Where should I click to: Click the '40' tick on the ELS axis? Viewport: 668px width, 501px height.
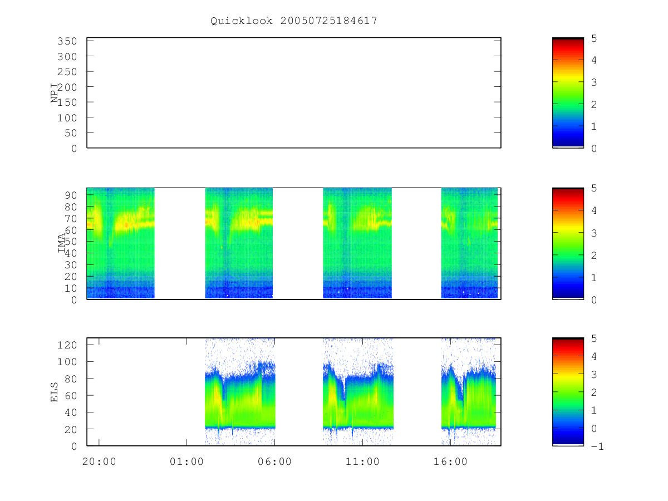tap(71, 412)
